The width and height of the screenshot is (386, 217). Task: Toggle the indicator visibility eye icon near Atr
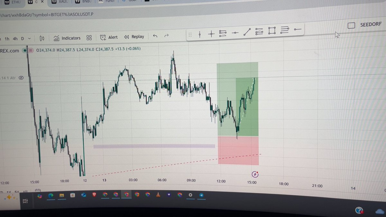click(x=21, y=77)
